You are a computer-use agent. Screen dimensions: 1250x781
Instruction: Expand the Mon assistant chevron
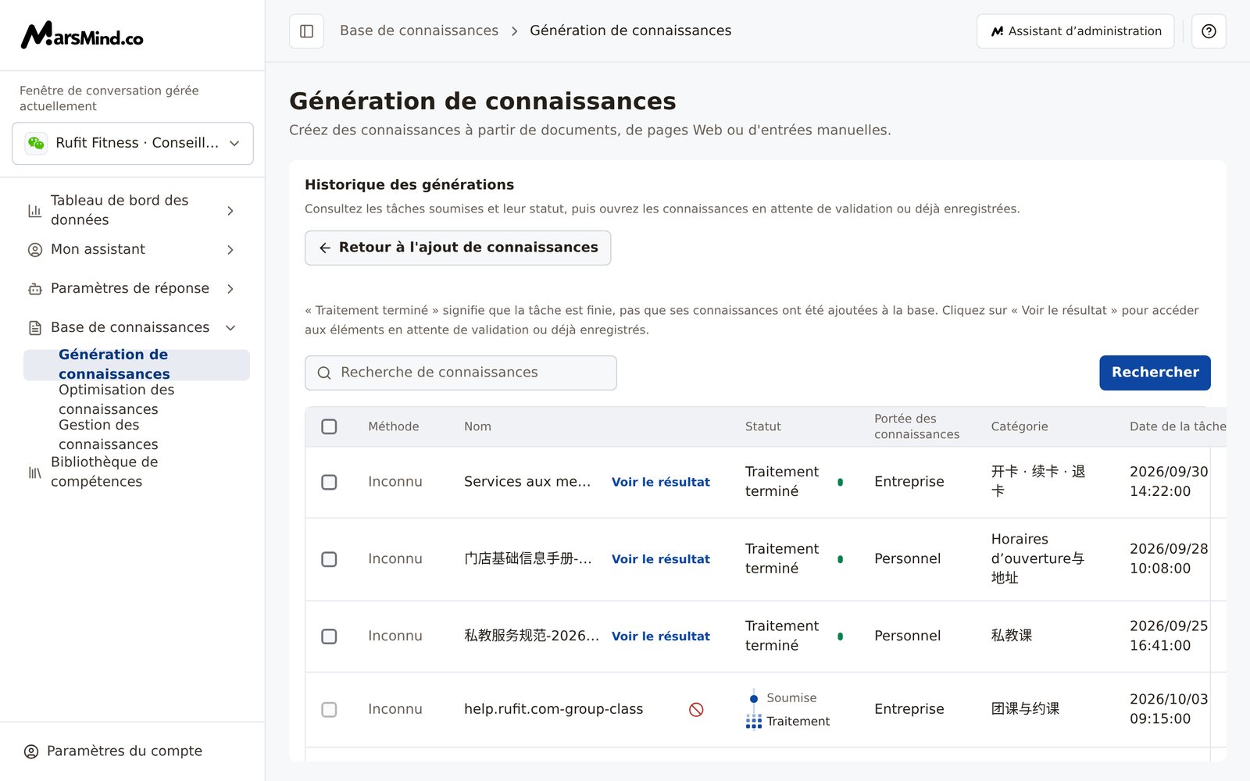tap(230, 250)
